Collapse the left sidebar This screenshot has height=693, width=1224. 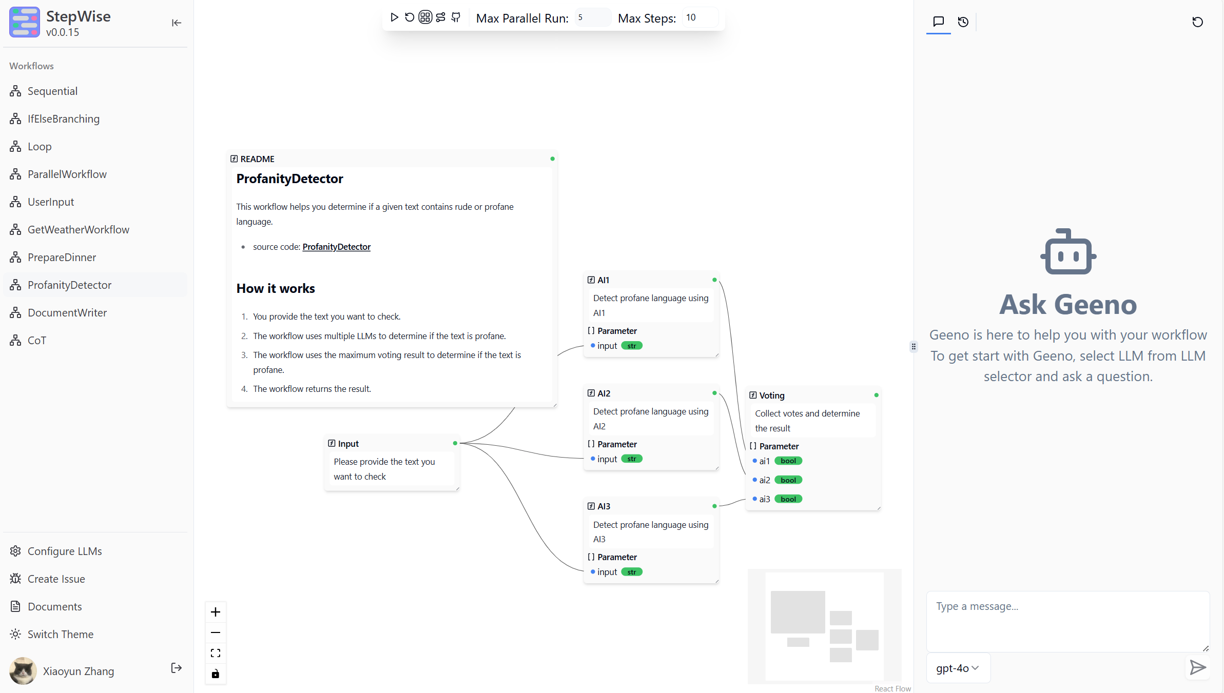(x=177, y=23)
